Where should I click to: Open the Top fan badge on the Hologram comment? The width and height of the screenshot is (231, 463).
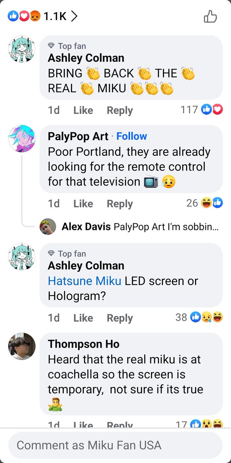coord(67,253)
